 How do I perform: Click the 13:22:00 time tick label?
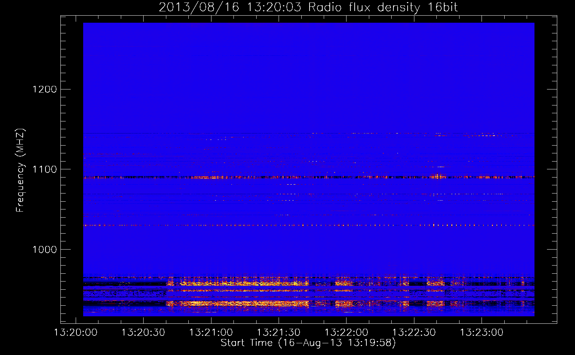tap(346, 333)
